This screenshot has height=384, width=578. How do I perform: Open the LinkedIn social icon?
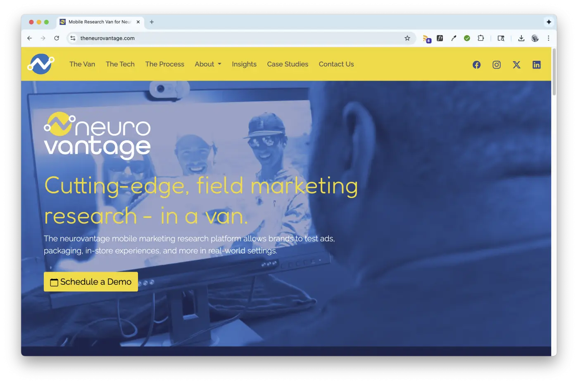tap(536, 64)
